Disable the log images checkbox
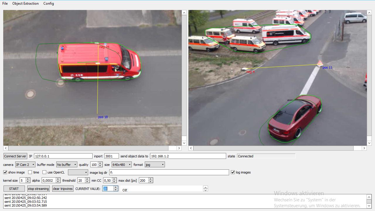The image size is (375, 211). 233,172
